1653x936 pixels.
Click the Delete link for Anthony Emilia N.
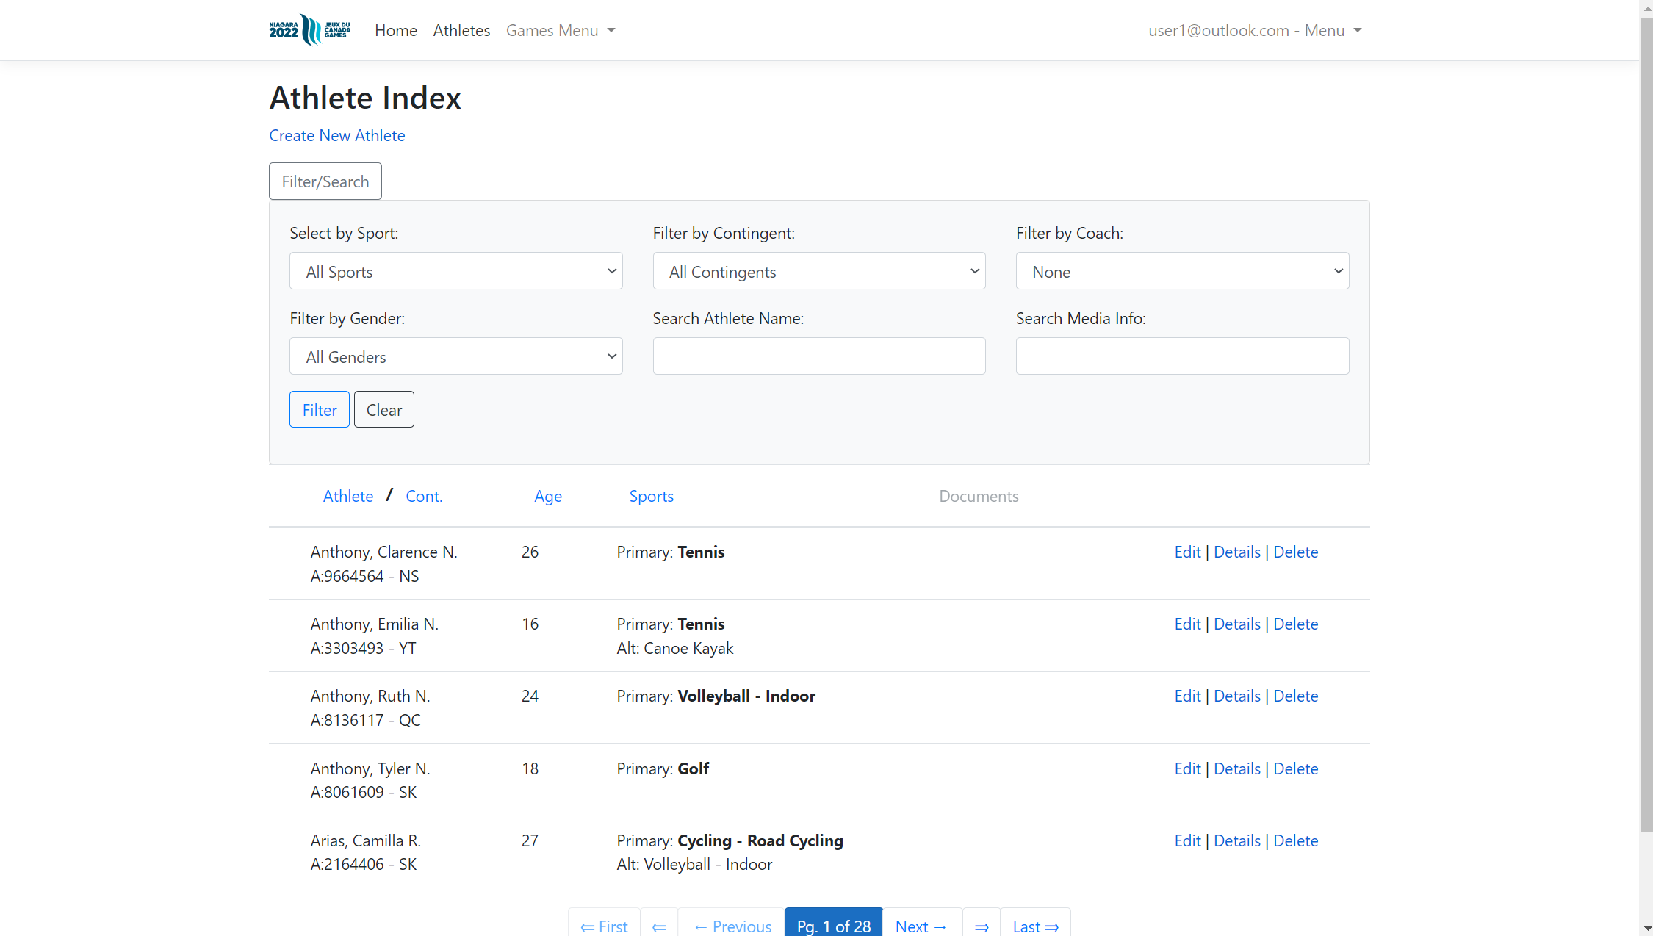(1295, 624)
